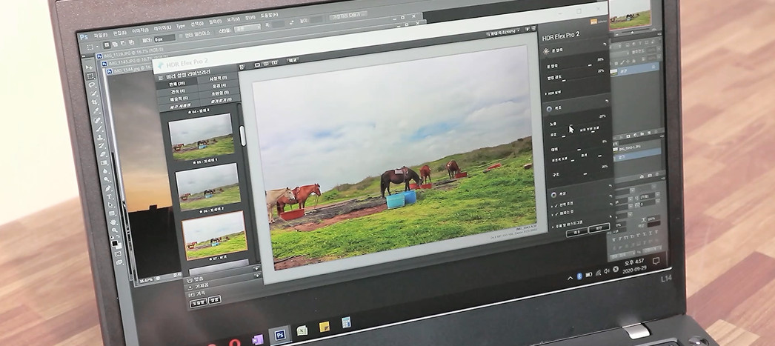Screen dimensions: 775x346
Task: Open Image menu in Photoshop
Action: 140,30
